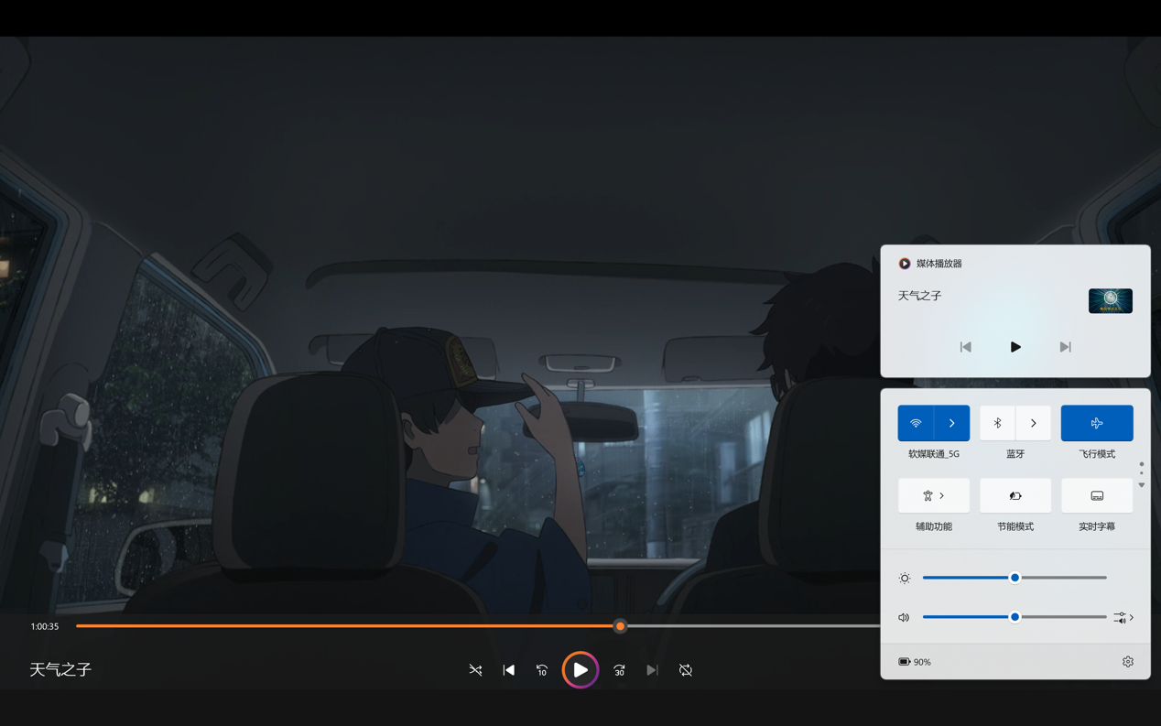Viewport: 1161px width, 726px height.
Task: Skip back 10 seconds
Action: 542,670
